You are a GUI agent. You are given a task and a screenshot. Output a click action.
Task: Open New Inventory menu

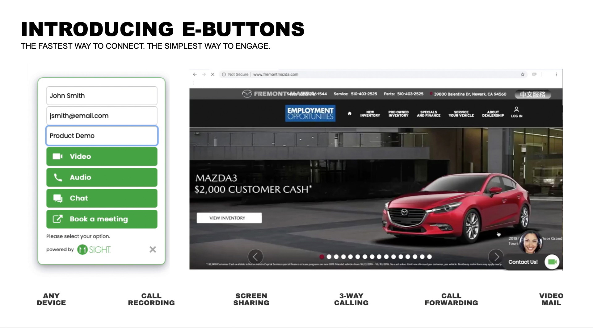370,114
